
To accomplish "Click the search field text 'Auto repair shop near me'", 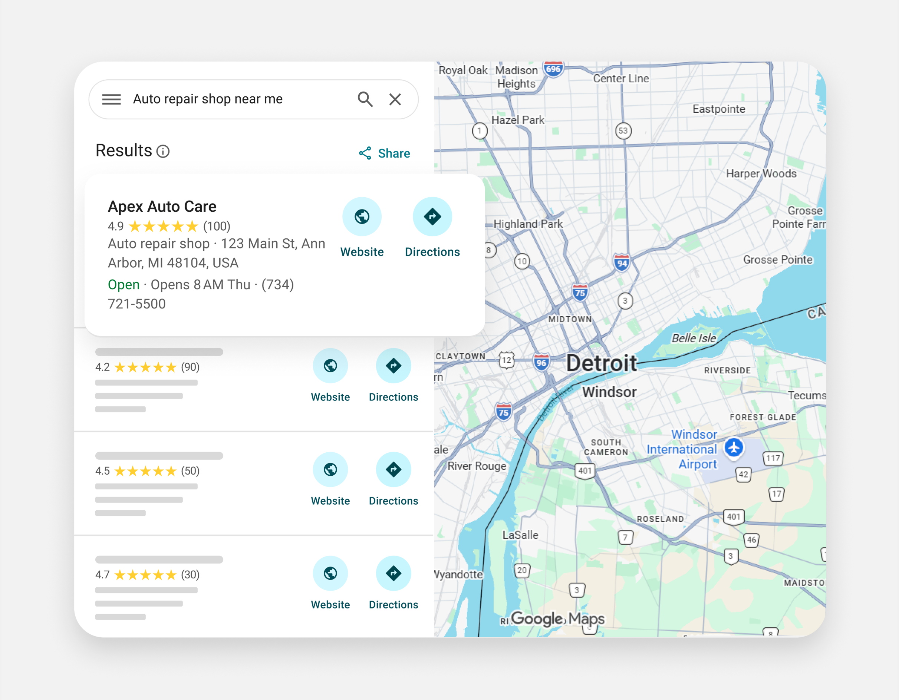I will (207, 99).
